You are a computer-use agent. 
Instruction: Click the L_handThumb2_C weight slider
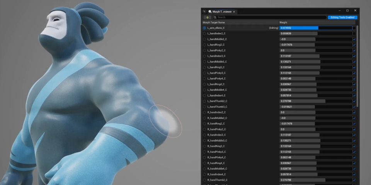click(316, 101)
